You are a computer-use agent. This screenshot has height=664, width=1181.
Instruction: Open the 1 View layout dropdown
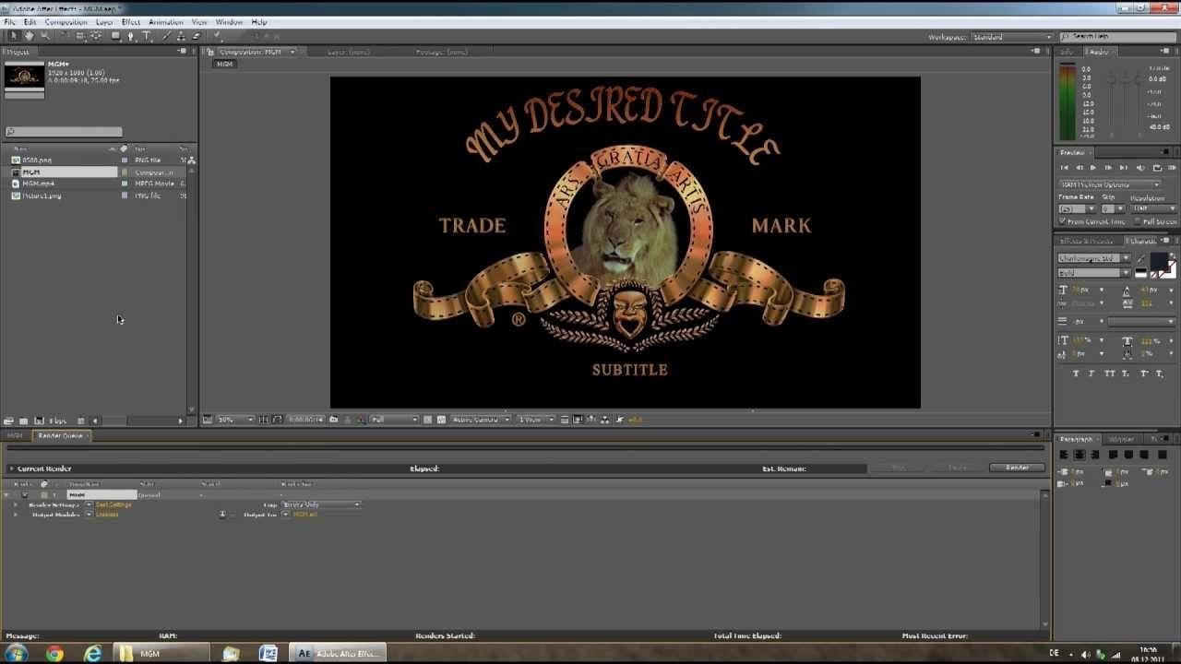[536, 420]
